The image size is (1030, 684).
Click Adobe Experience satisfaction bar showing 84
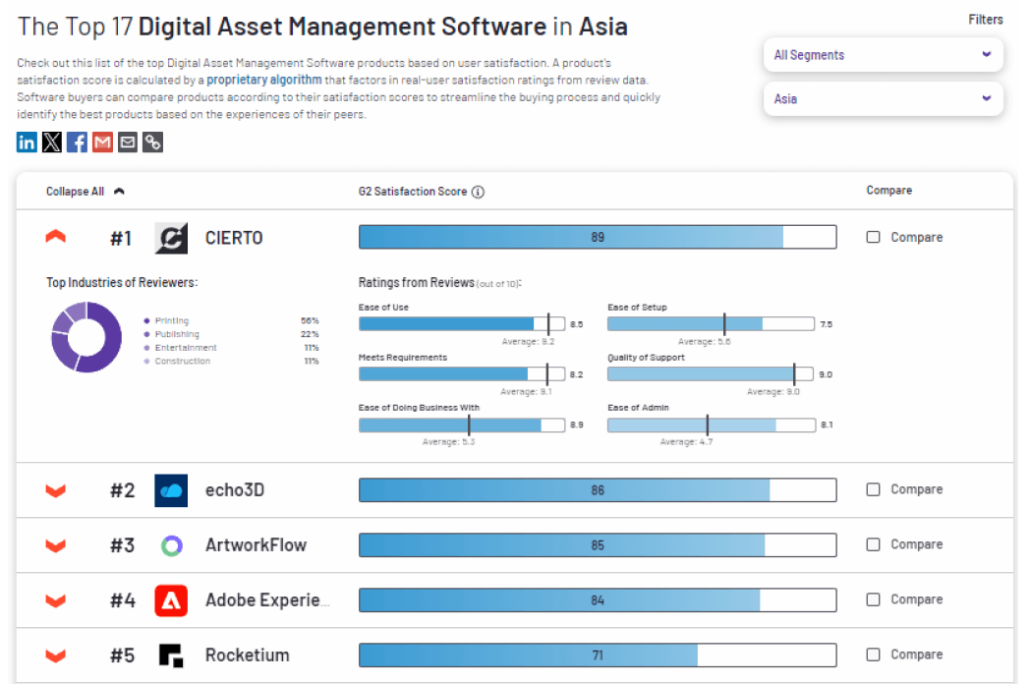point(598,600)
